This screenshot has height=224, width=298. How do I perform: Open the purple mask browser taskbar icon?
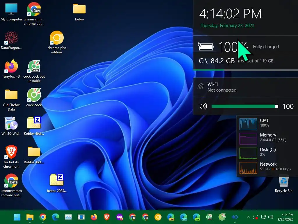[120, 217]
